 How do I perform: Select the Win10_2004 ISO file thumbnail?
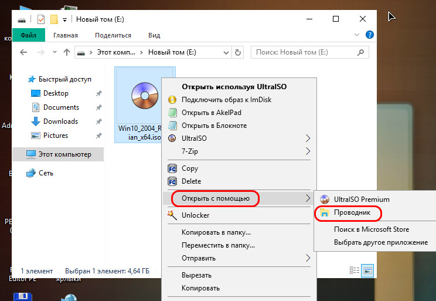pyautogui.click(x=145, y=96)
